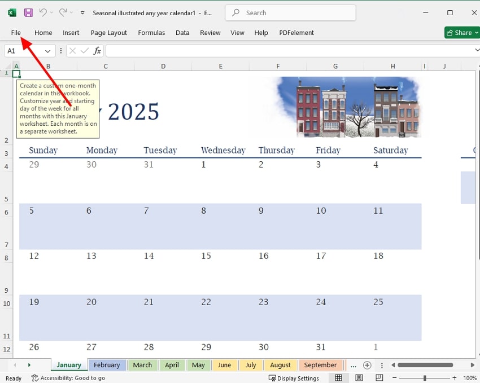
Task: Click the 2025 year title
Action: pyautogui.click(x=133, y=112)
